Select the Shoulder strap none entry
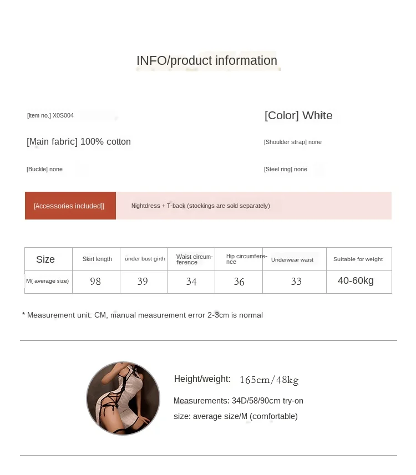The image size is (416, 475). tap(293, 142)
